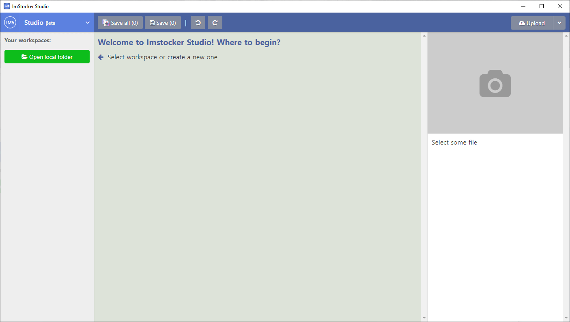Click the center panel scrollbar down arrow
The image size is (570, 322).
424,318
